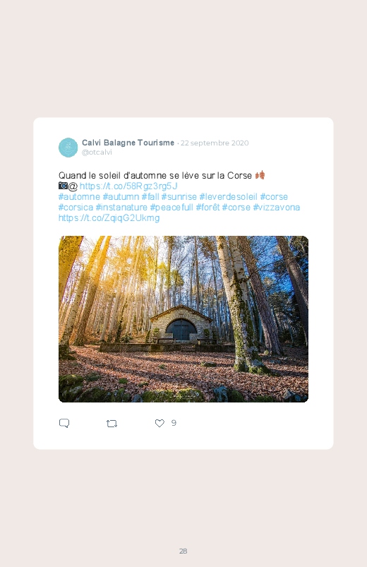Screen dimensions: 367x567
Task: Select the #vizzavona hashtag
Action: tap(277, 207)
